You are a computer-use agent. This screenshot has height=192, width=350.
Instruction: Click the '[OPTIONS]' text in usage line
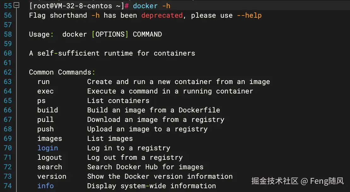110,34
